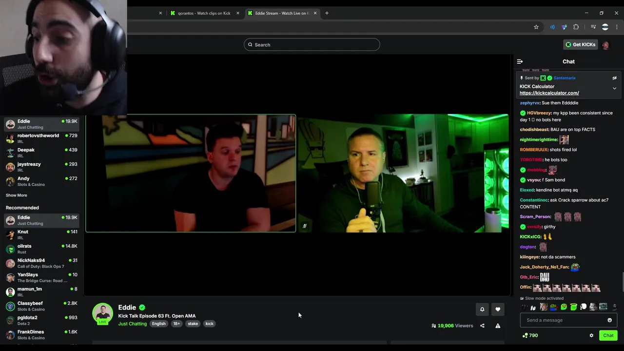Click the Recommended sidebar heading
The image size is (624, 351).
point(22,208)
